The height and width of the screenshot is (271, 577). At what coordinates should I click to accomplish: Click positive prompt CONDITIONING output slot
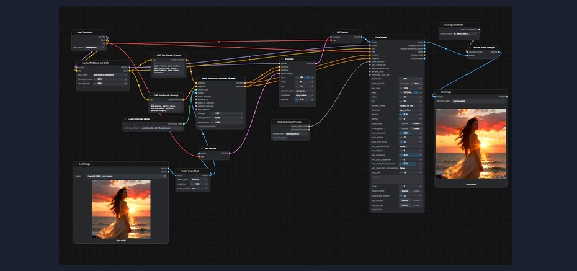click(187, 60)
